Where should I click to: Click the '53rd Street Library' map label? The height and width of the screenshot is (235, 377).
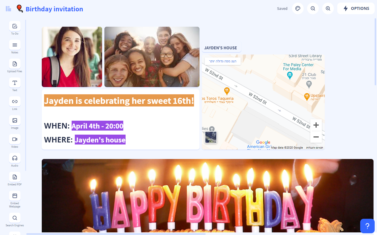point(305,56)
